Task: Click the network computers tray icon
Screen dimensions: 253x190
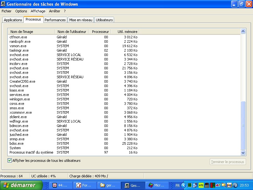Action: point(195,185)
